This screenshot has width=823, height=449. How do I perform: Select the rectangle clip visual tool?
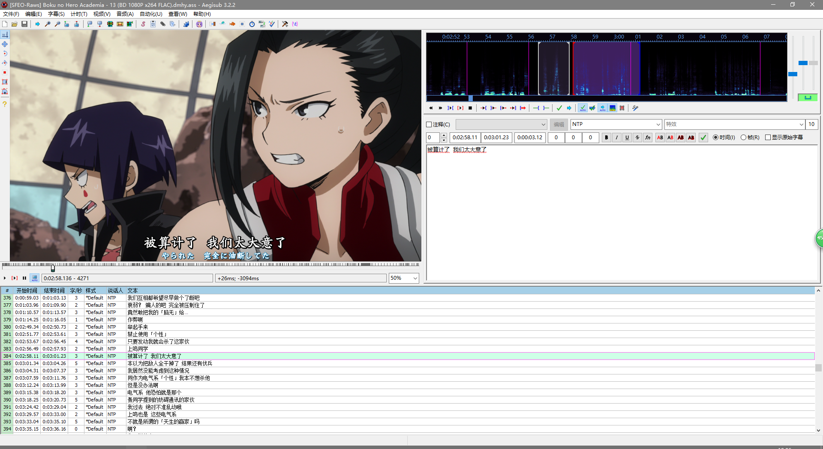5,82
